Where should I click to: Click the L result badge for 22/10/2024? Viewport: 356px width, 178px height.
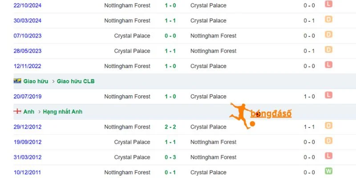[x=328, y=4]
